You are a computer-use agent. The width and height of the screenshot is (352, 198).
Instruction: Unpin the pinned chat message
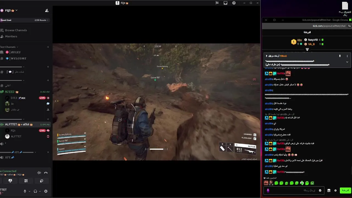point(340,56)
